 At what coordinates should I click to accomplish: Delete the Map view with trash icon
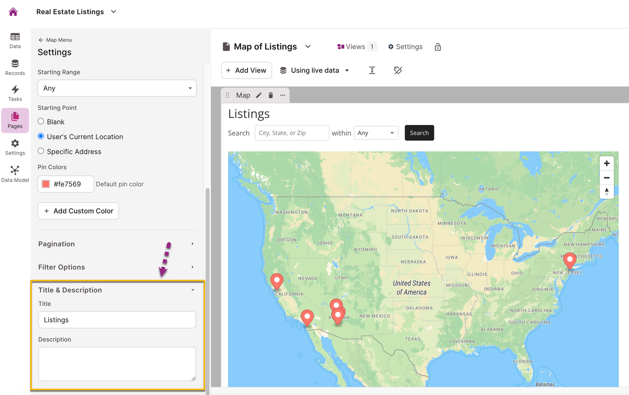271,95
